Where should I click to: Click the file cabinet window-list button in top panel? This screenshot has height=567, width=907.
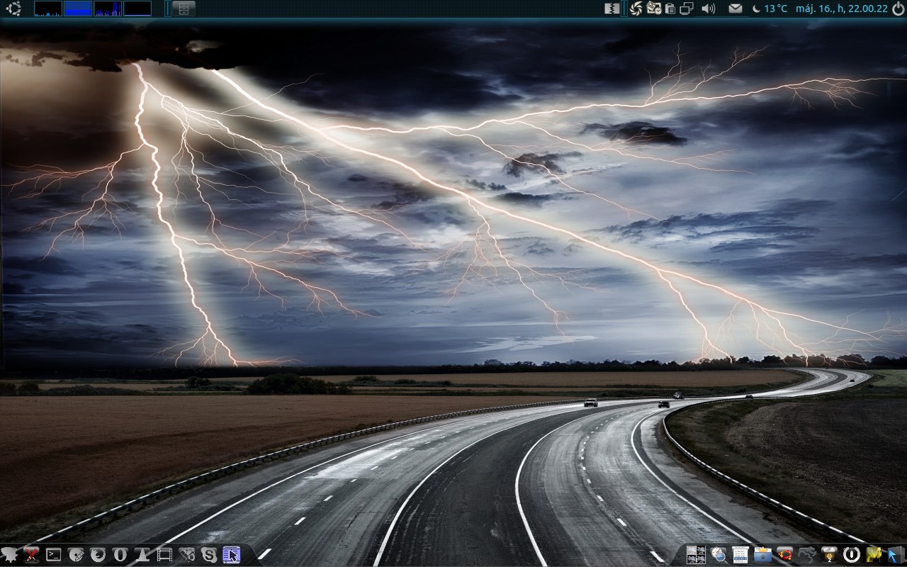(184, 9)
